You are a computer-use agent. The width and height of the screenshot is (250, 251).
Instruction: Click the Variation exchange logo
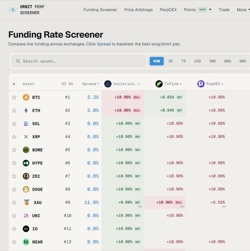pos(108,84)
